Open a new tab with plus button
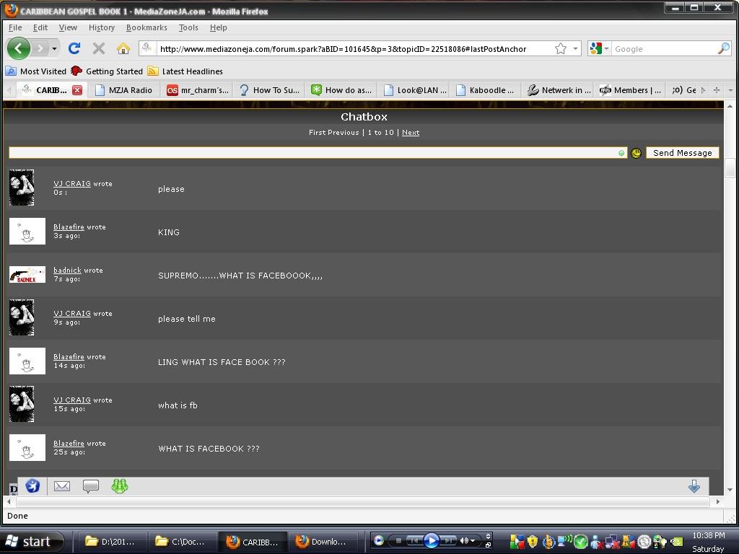Image resolution: width=739 pixels, height=554 pixels. coord(717,90)
